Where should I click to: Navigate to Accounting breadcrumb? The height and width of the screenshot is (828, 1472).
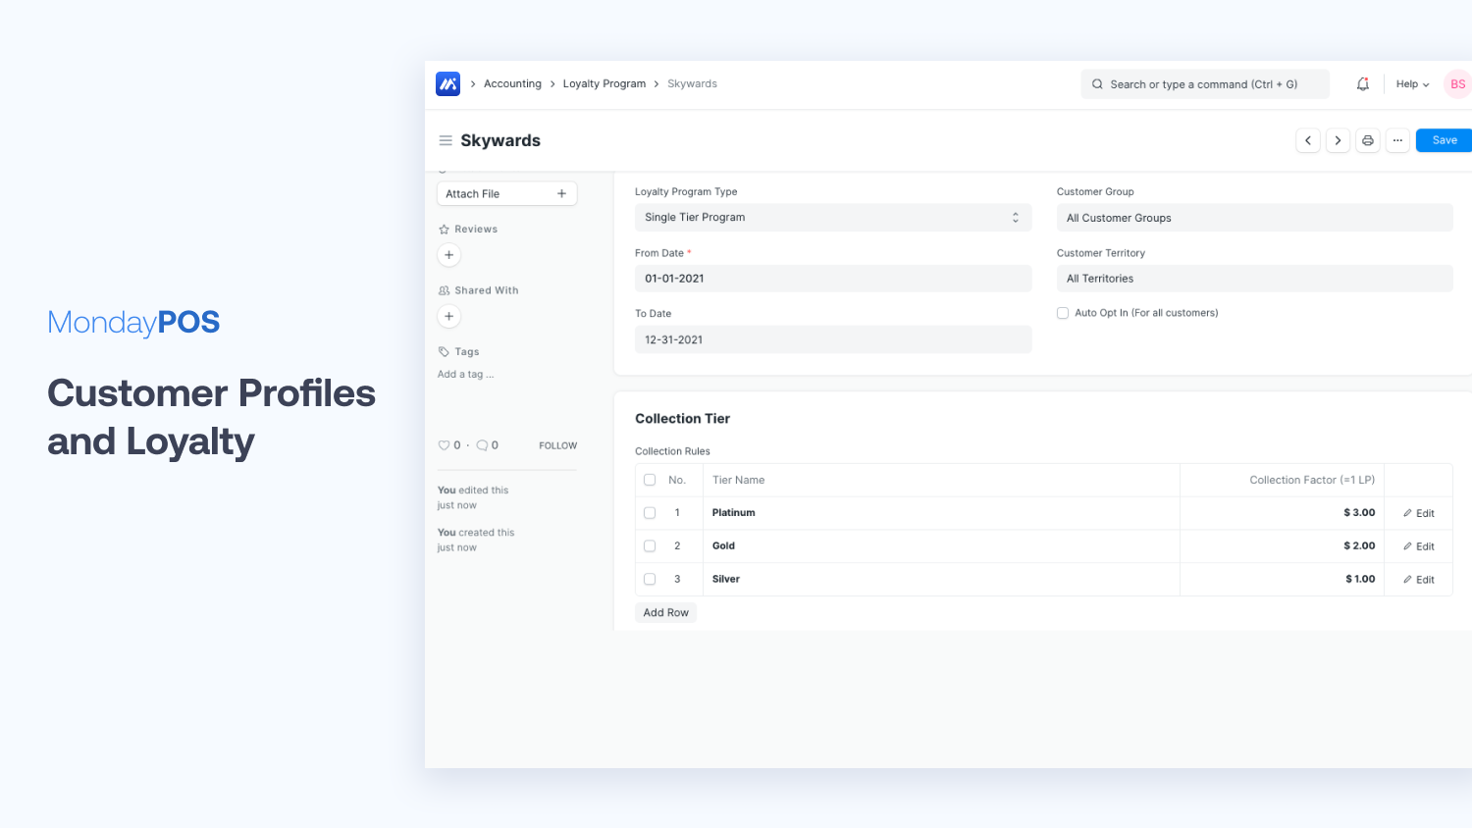[512, 84]
